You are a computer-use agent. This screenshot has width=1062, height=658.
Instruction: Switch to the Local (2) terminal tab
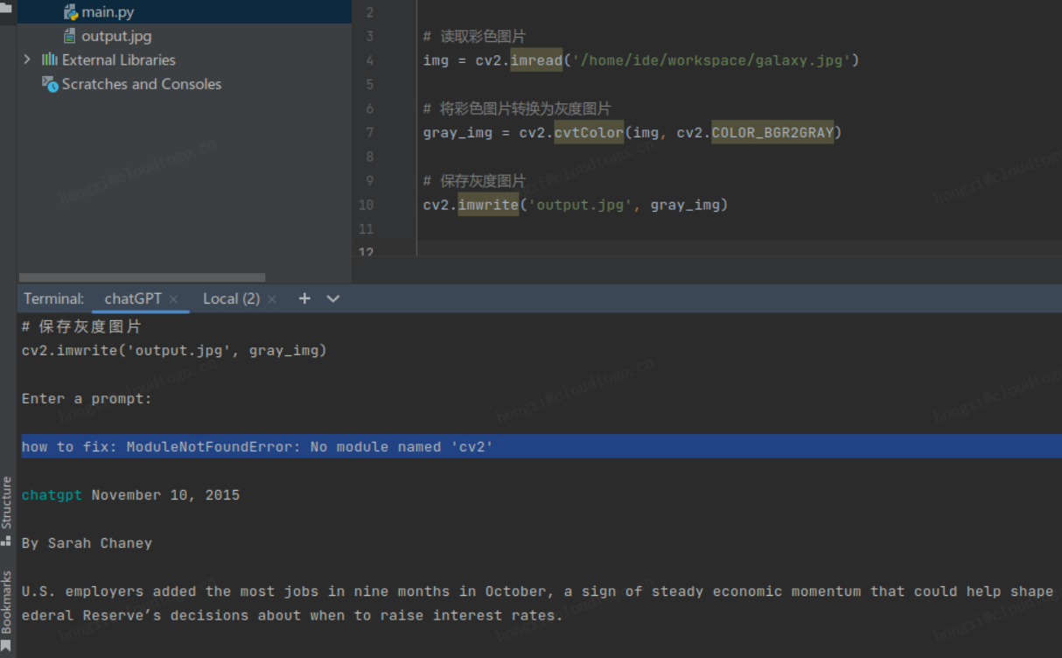pos(231,298)
